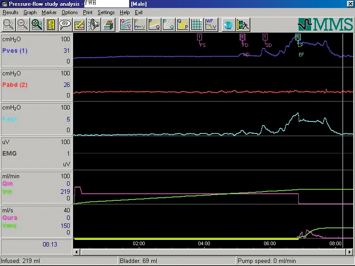355x266 pixels.
Task: Click the yellow filling-phase bar above time axis
Action: [x=186, y=239]
